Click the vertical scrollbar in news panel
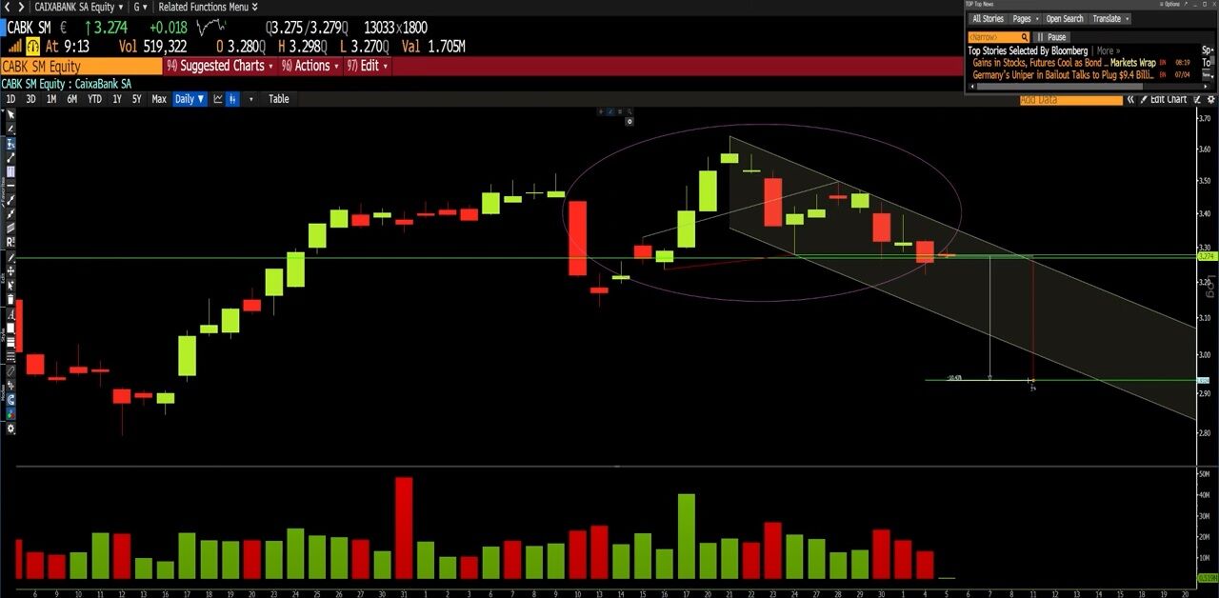Screen dimensions: 1219x598 pyautogui.click(x=1212, y=63)
